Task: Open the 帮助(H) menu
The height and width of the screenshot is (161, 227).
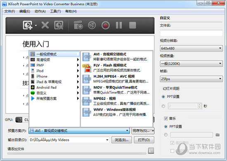Action: (71, 11)
